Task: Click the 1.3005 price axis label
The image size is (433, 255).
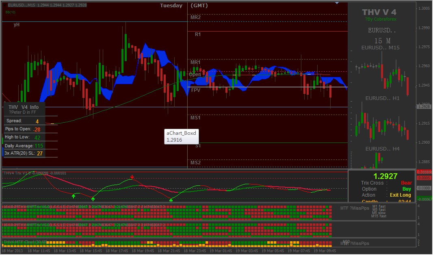Action: [x=424, y=8]
